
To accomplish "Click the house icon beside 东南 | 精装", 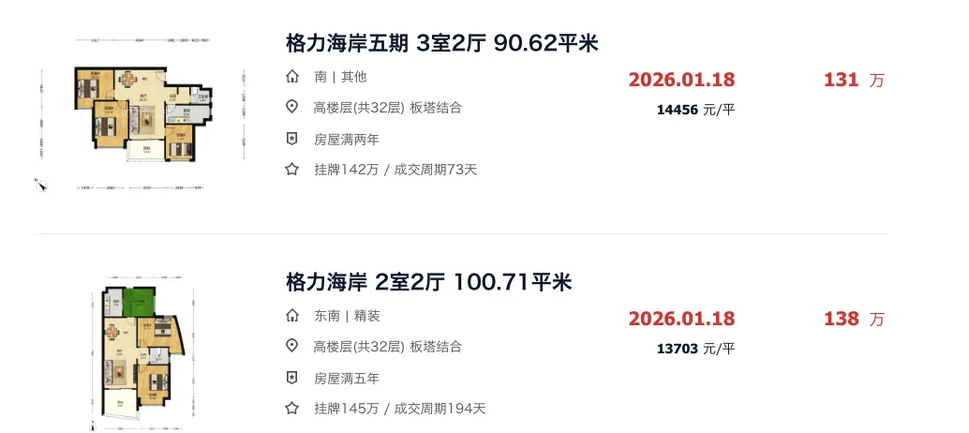I will 292,316.
